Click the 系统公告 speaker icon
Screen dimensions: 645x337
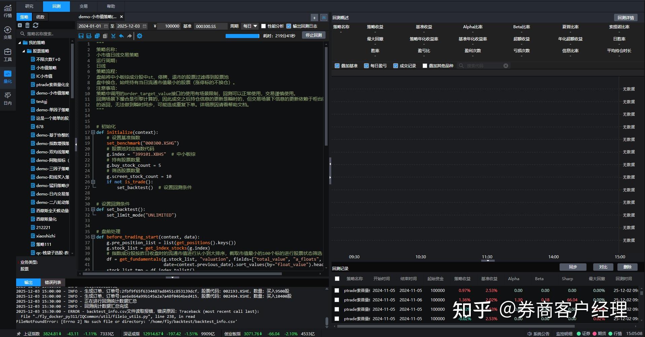coord(530,334)
